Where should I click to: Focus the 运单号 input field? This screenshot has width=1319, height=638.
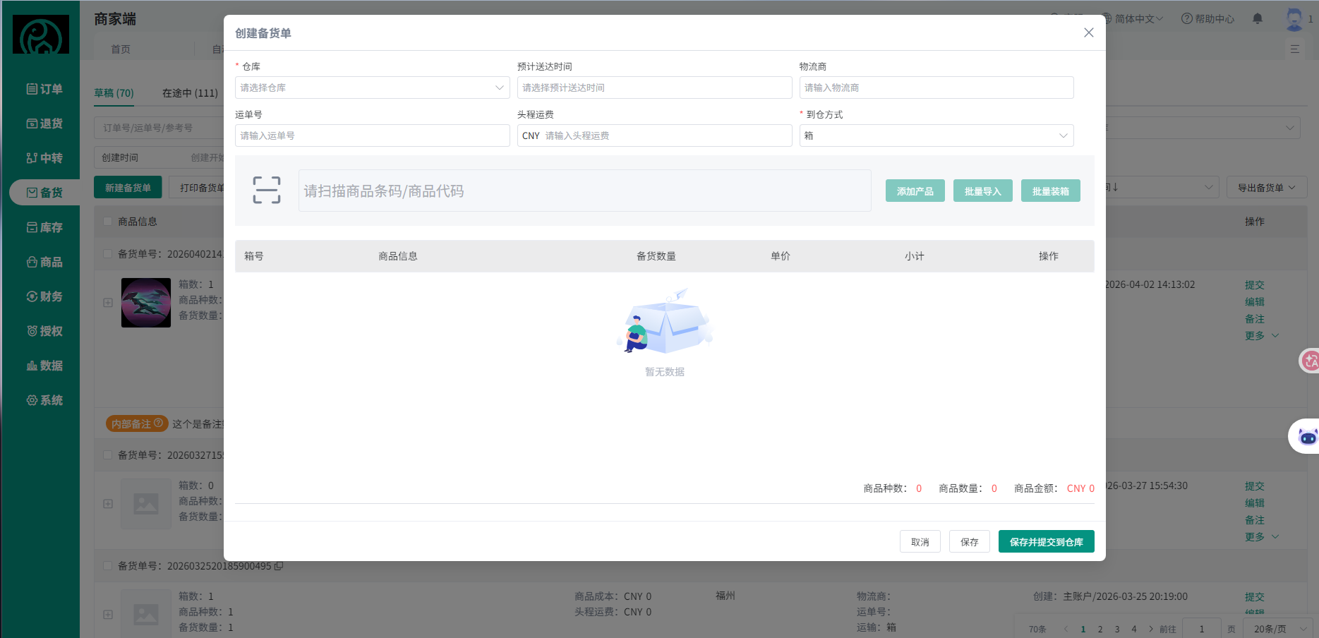[372, 136]
